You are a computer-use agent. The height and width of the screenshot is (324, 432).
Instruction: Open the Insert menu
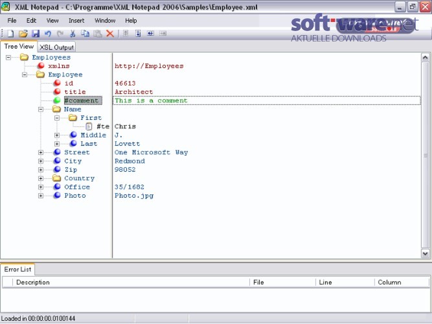[76, 21]
